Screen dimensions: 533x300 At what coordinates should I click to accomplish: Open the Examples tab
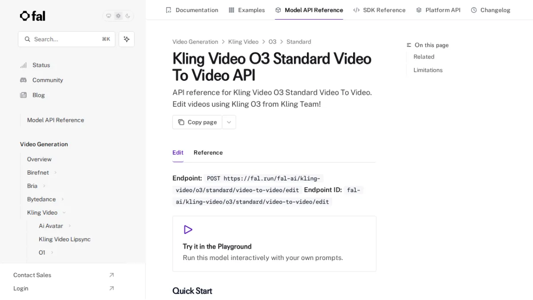pyautogui.click(x=247, y=10)
